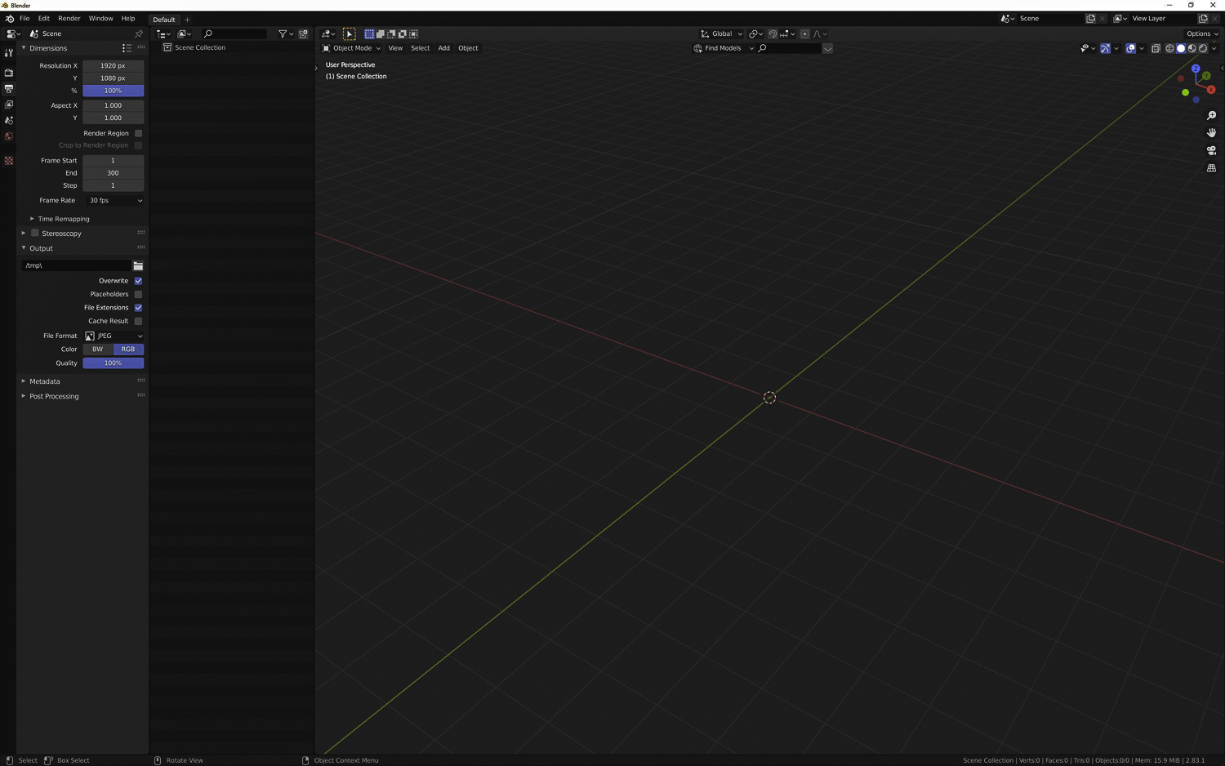
Task: Open the Options dropdown in viewport
Action: pyautogui.click(x=1202, y=33)
